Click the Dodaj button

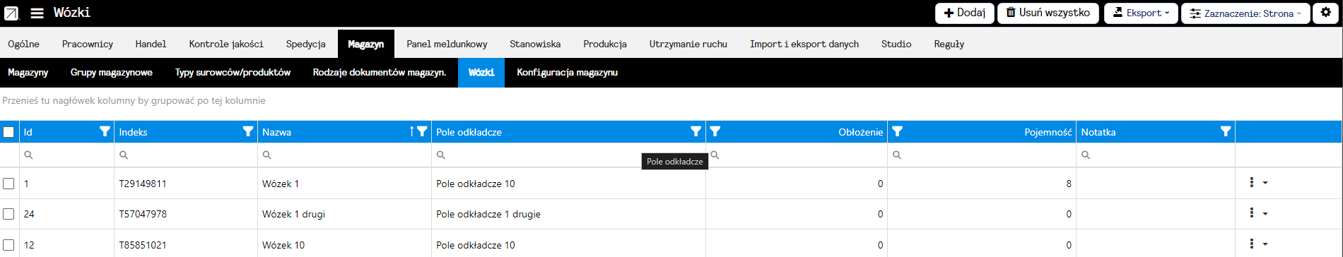965,13
